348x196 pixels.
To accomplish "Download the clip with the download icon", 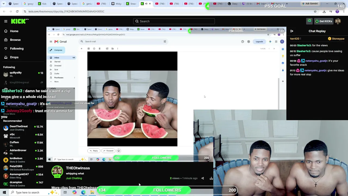I will [x=211, y=178].
